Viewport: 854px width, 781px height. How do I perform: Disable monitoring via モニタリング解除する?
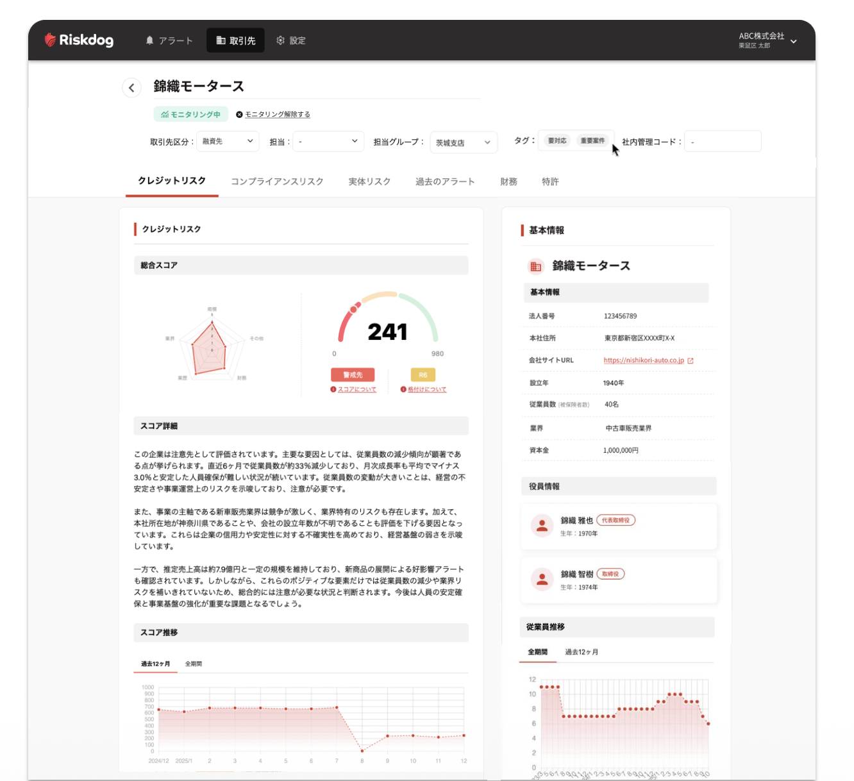pyautogui.click(x=277, y=114)
